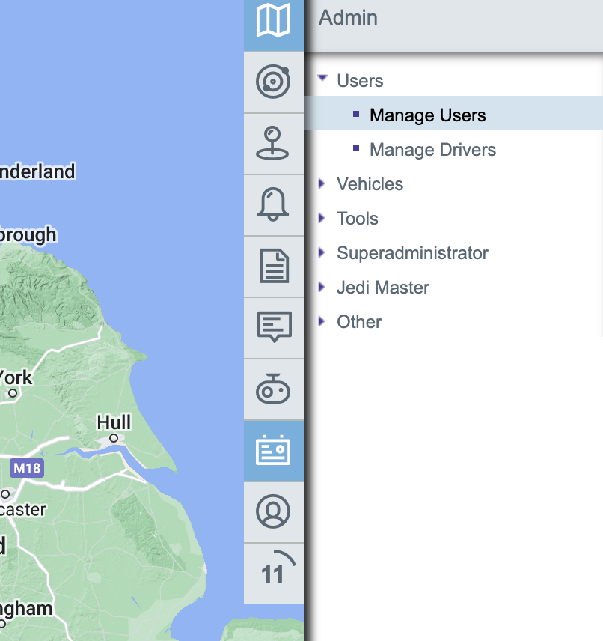Open the reports document icon
This screenshot has width=603, height=641.
(x=273, y=266)
